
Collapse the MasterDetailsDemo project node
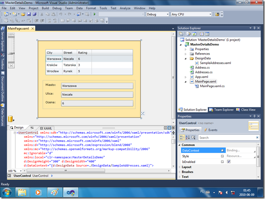tap(181, 45)
